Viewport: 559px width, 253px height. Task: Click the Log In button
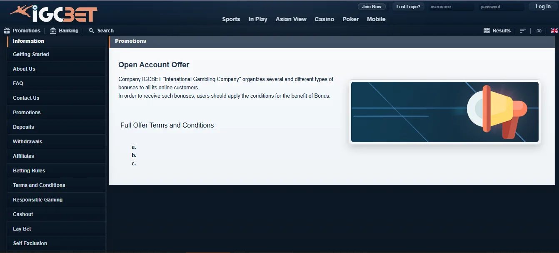pos(543,7)
